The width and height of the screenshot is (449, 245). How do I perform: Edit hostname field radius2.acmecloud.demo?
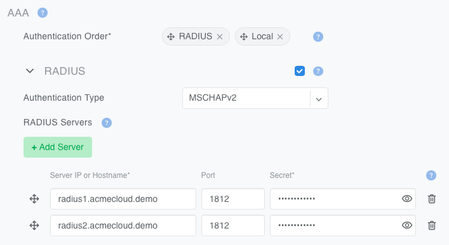coord(123,225)
